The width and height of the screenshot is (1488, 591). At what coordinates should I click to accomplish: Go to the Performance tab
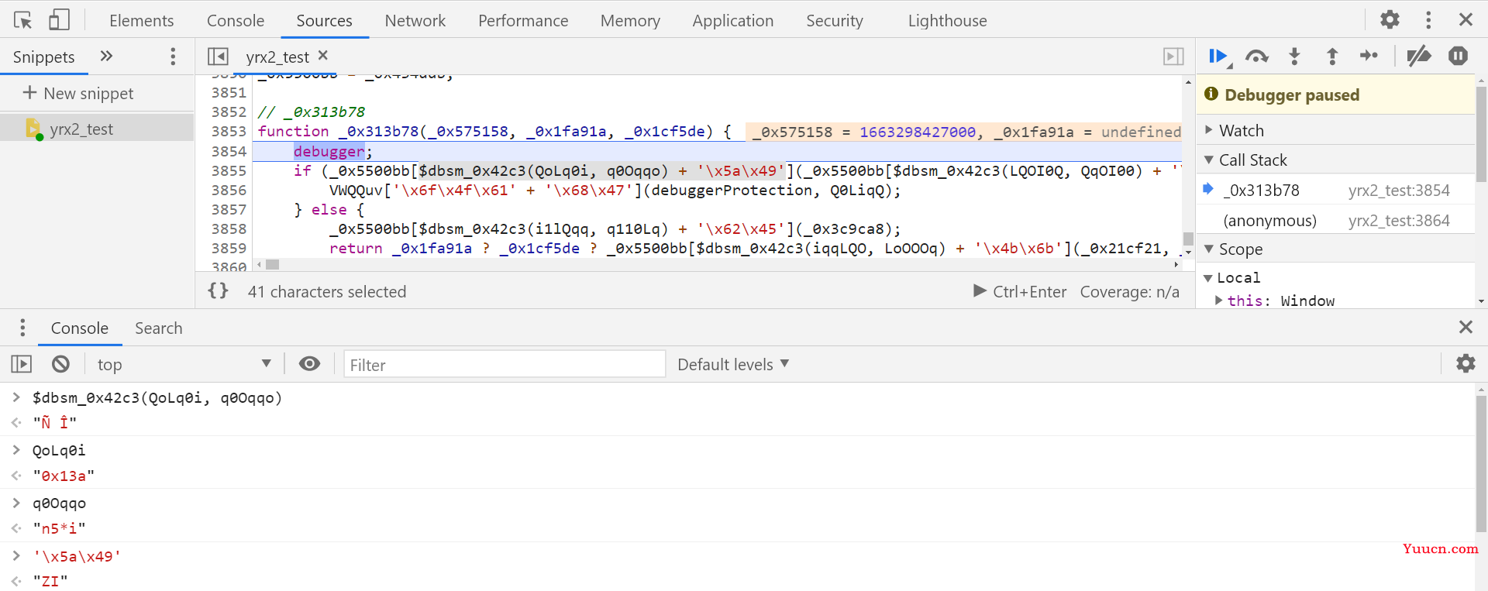(523, 21)
